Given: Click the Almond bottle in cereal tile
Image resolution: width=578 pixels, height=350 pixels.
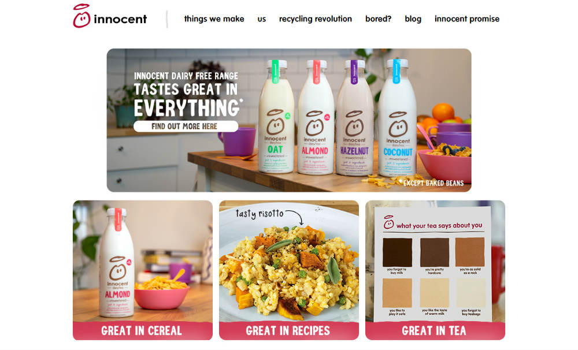Looking at the screenshot, I should (x=117, y=262).
